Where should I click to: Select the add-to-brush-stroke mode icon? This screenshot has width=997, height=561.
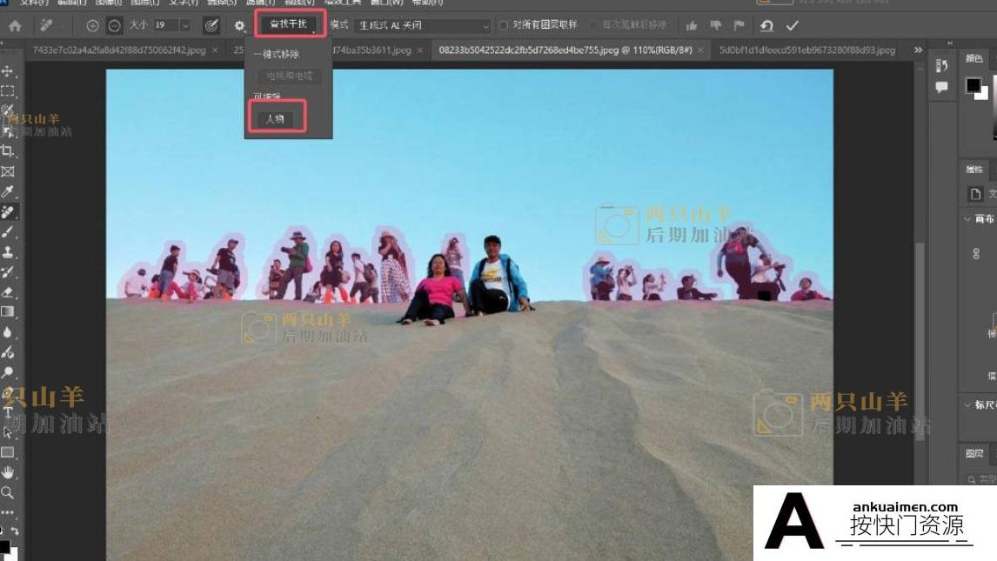(x=92, y=26)
